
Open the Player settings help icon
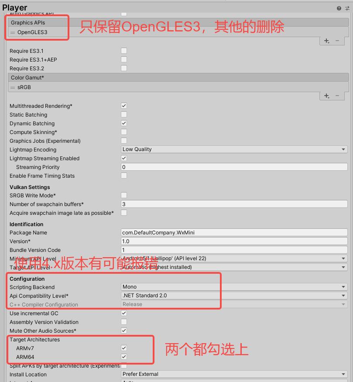tap(339, 8)
